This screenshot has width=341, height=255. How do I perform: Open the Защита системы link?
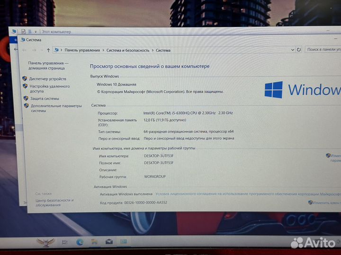[45, 98]
